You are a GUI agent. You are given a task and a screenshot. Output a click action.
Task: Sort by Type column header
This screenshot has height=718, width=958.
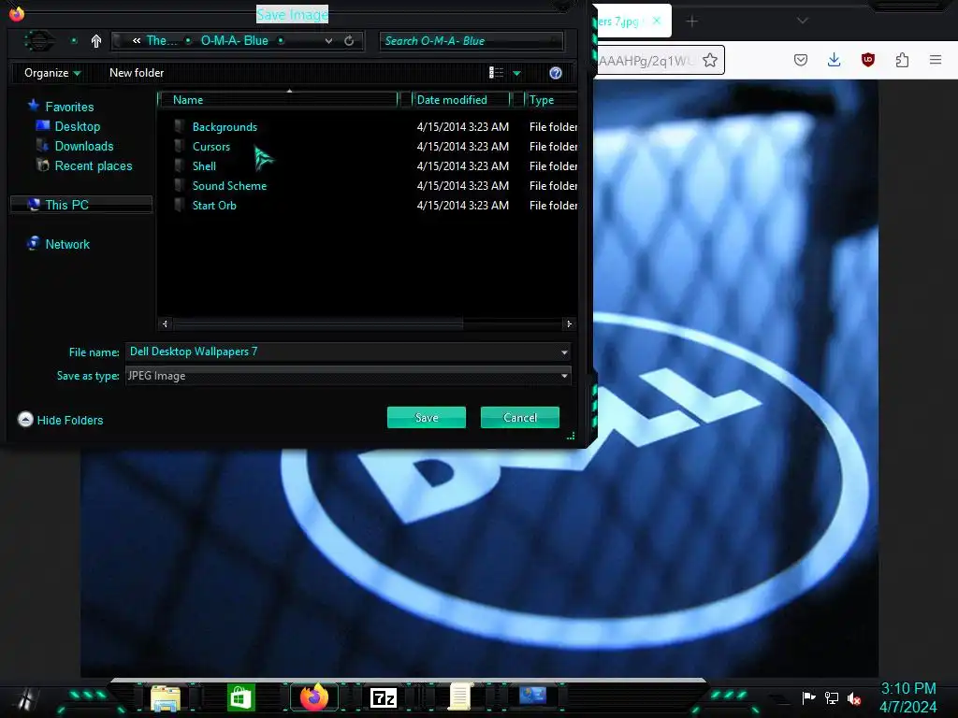point(550,100)
